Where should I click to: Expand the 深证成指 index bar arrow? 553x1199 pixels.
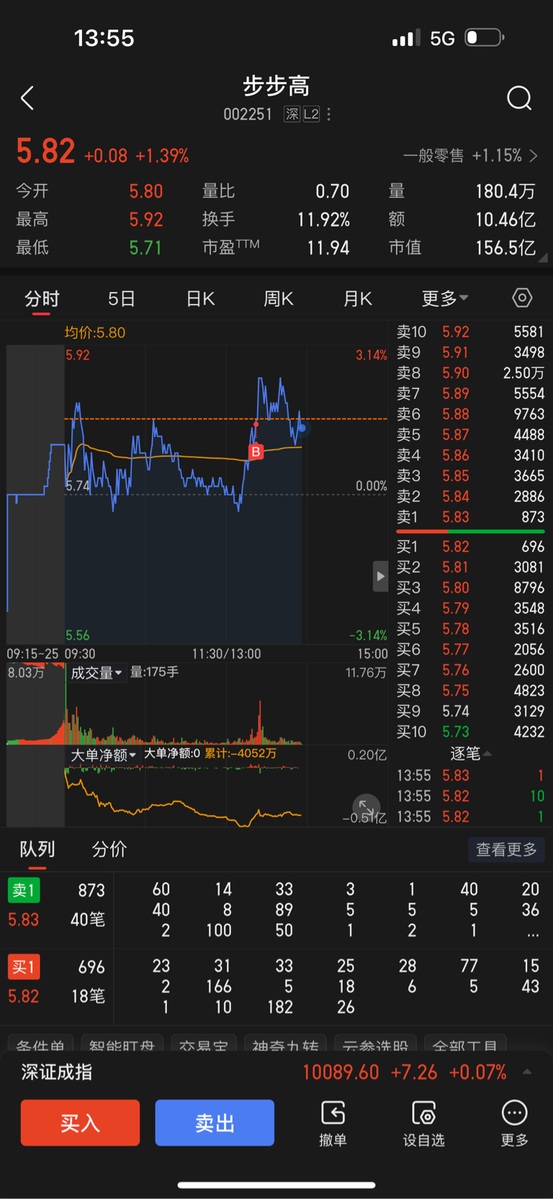coord(527,1072)
